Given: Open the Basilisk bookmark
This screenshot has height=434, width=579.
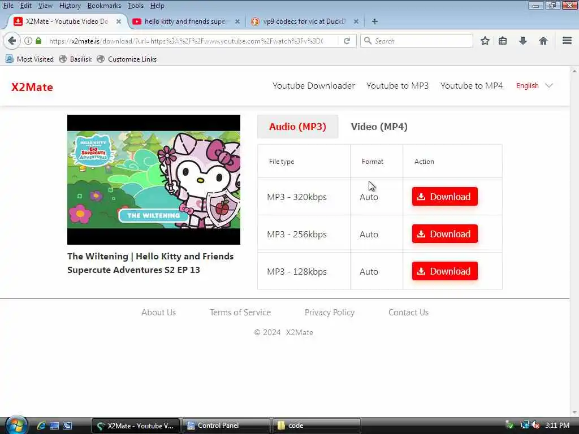Looking at the screenshot, I should (75, 59).
